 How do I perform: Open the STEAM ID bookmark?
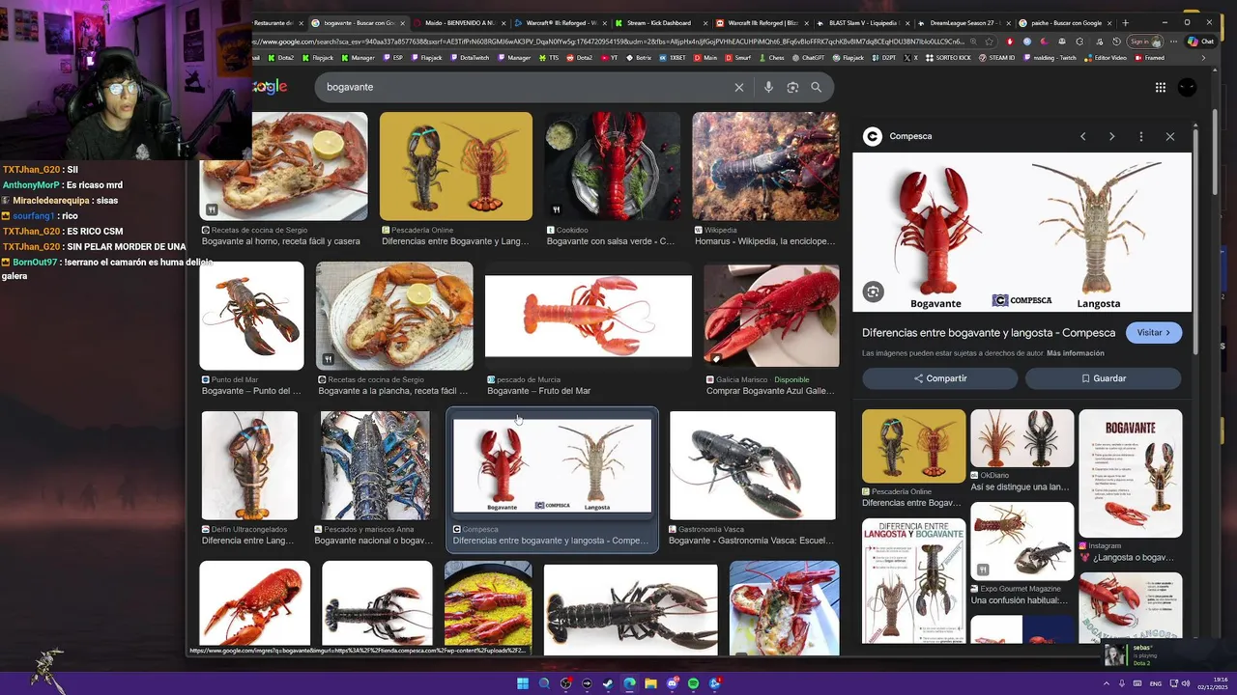tap(996, 58)
